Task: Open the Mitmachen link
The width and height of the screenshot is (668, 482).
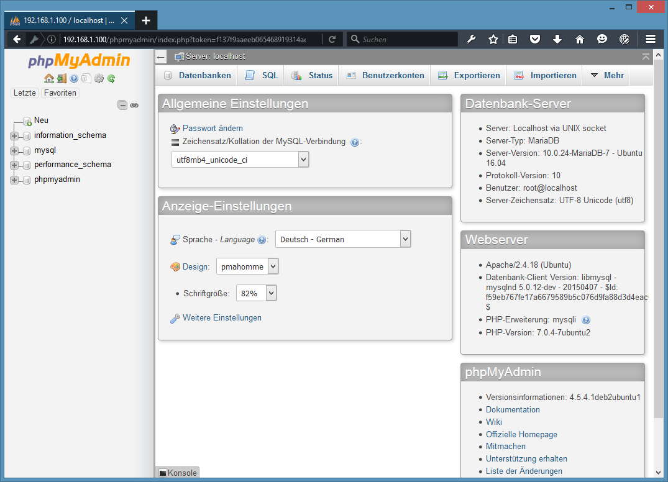Action: pos(506,446)
